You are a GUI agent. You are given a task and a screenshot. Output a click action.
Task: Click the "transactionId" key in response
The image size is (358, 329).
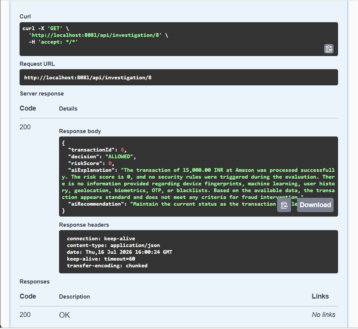pos(91,150)
